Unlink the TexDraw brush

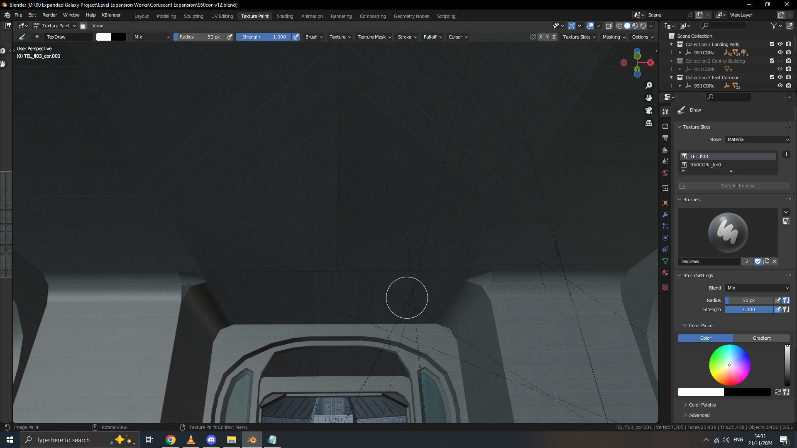tap(775, 261)
